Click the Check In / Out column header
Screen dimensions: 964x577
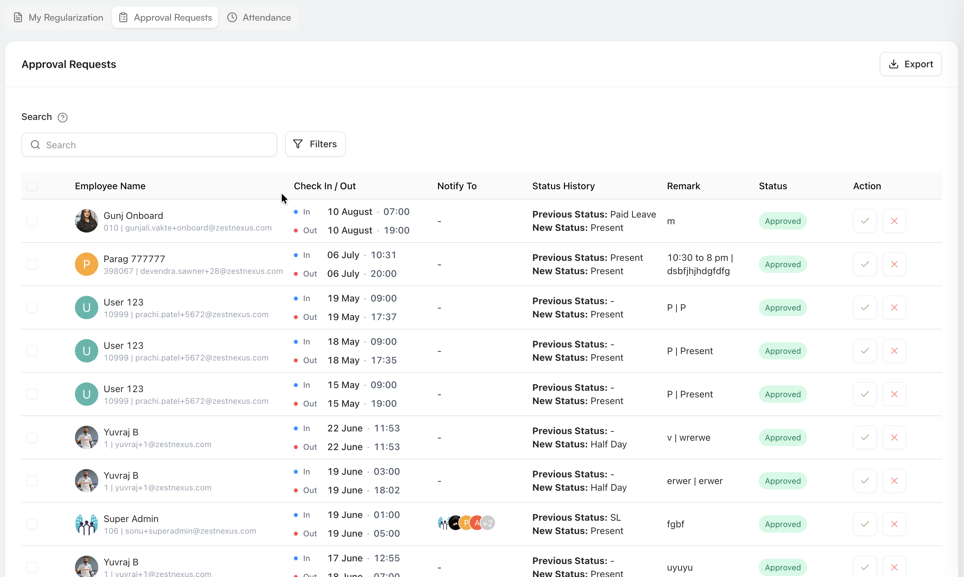point(324,186)
